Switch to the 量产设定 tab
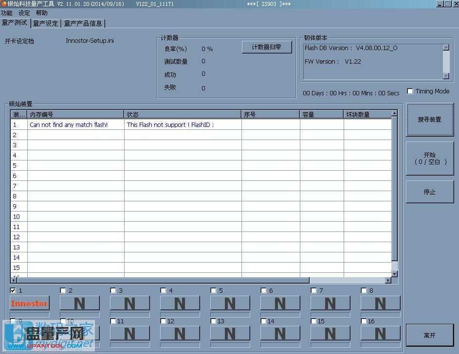The image size is (459, 354). point(45,23)
